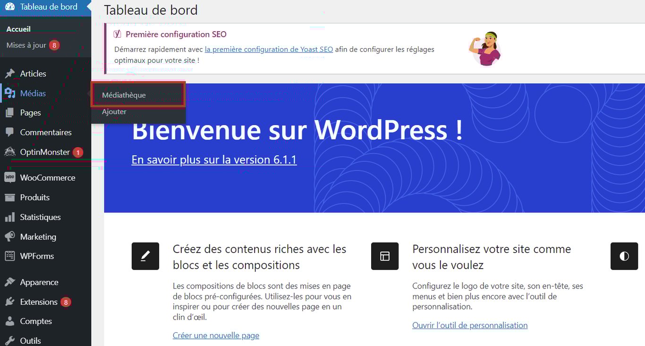Open Médiathèque from the Médias submenu
This screenshot has height=346, width=645.
[124, 94]
